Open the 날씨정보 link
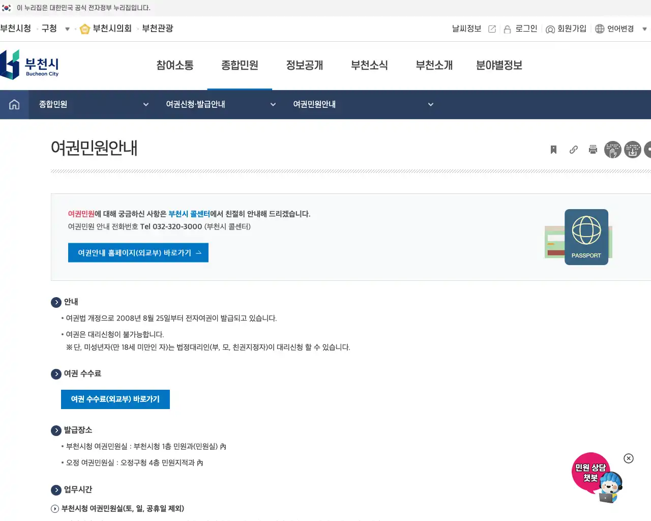The image size is (651, 521). [x=466, y=29]
